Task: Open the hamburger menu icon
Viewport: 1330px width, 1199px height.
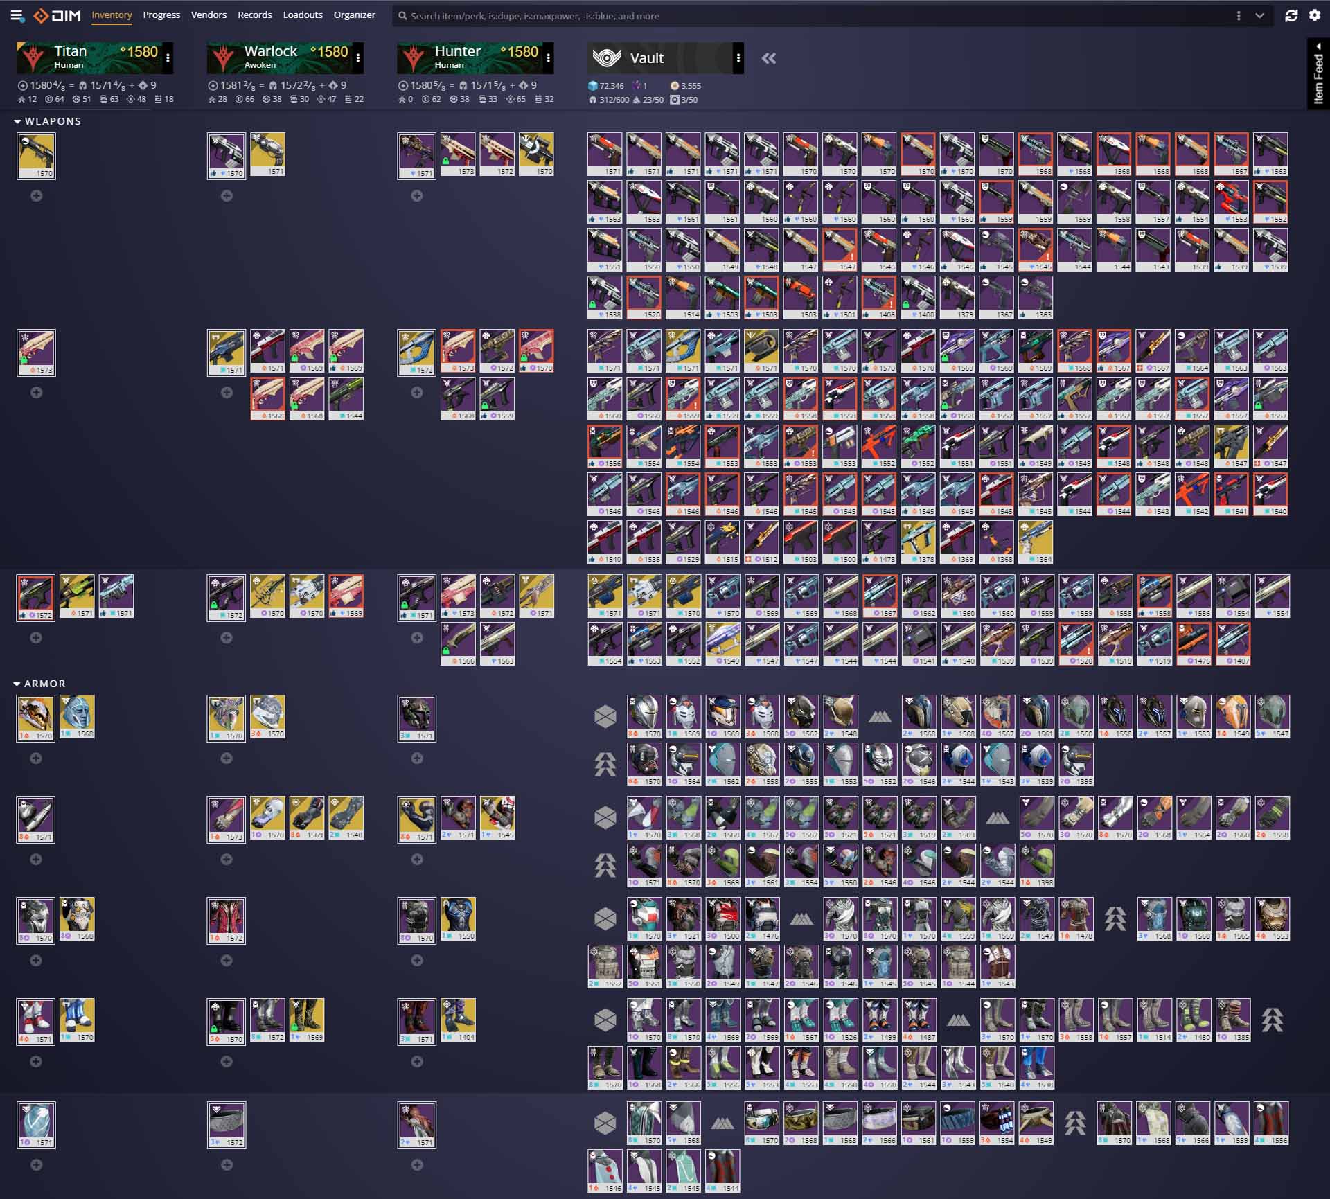Action: point(17,15)
